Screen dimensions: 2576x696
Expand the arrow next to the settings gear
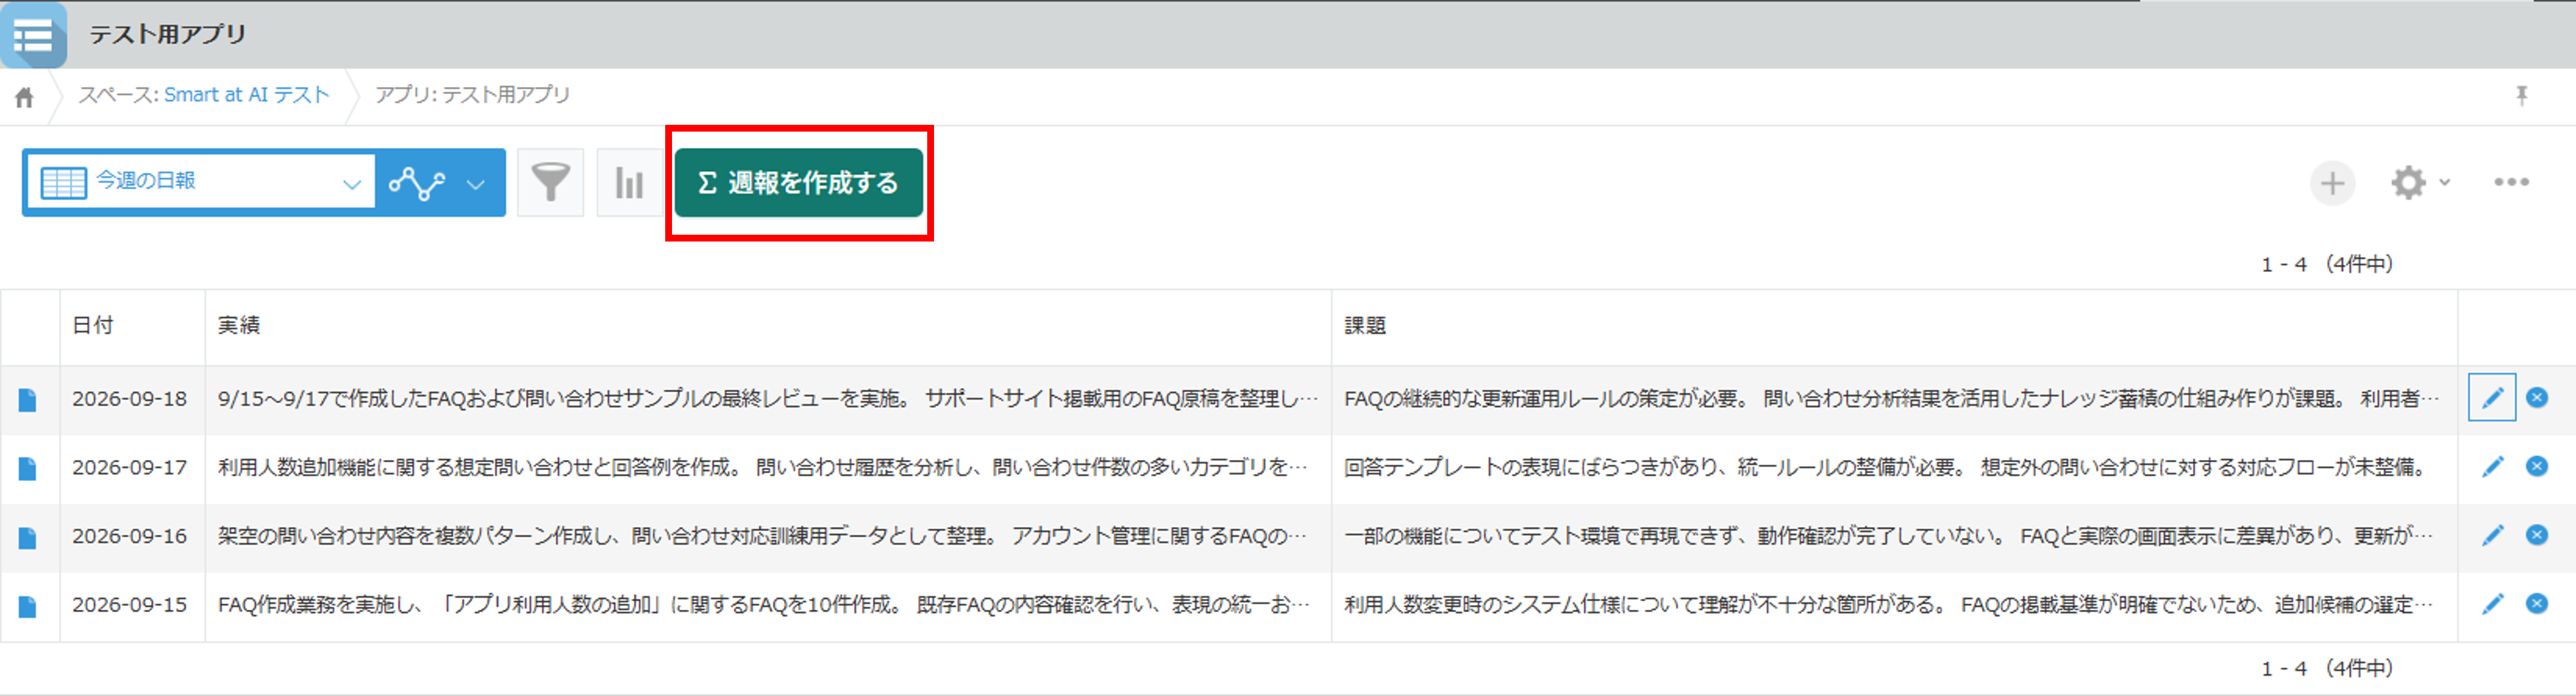coord(2444,183)
